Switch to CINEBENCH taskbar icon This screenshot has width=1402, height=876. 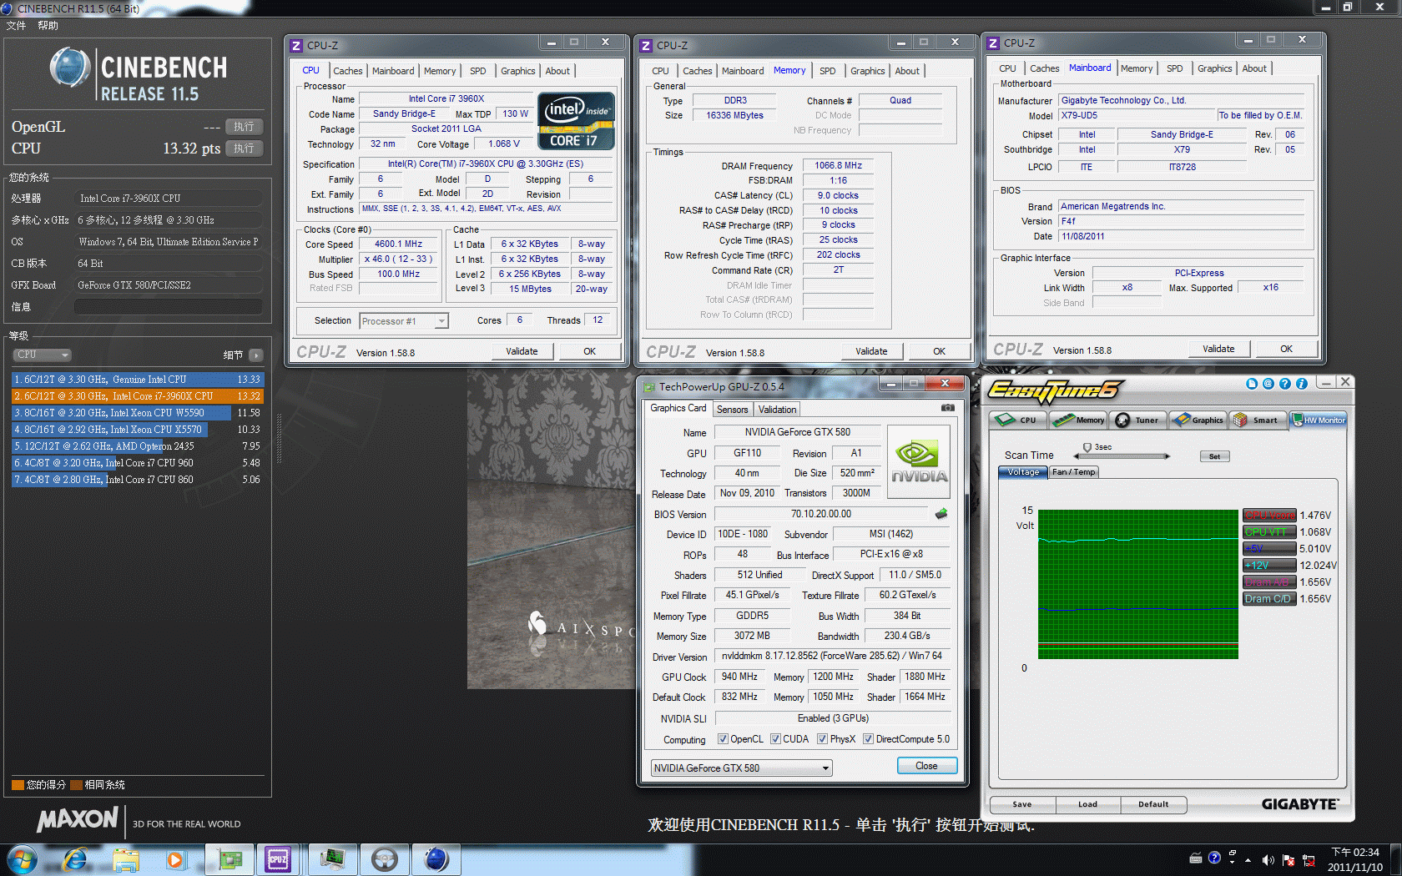pyautogui.click(x=436, y=859)
